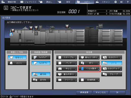
Task: Open パンチ settings
Action: [67, 63]
